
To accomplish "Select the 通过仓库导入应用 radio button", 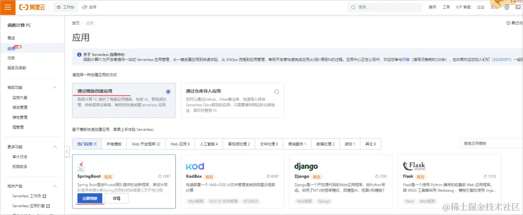I will pyautogui.click(x=277, y=92).
